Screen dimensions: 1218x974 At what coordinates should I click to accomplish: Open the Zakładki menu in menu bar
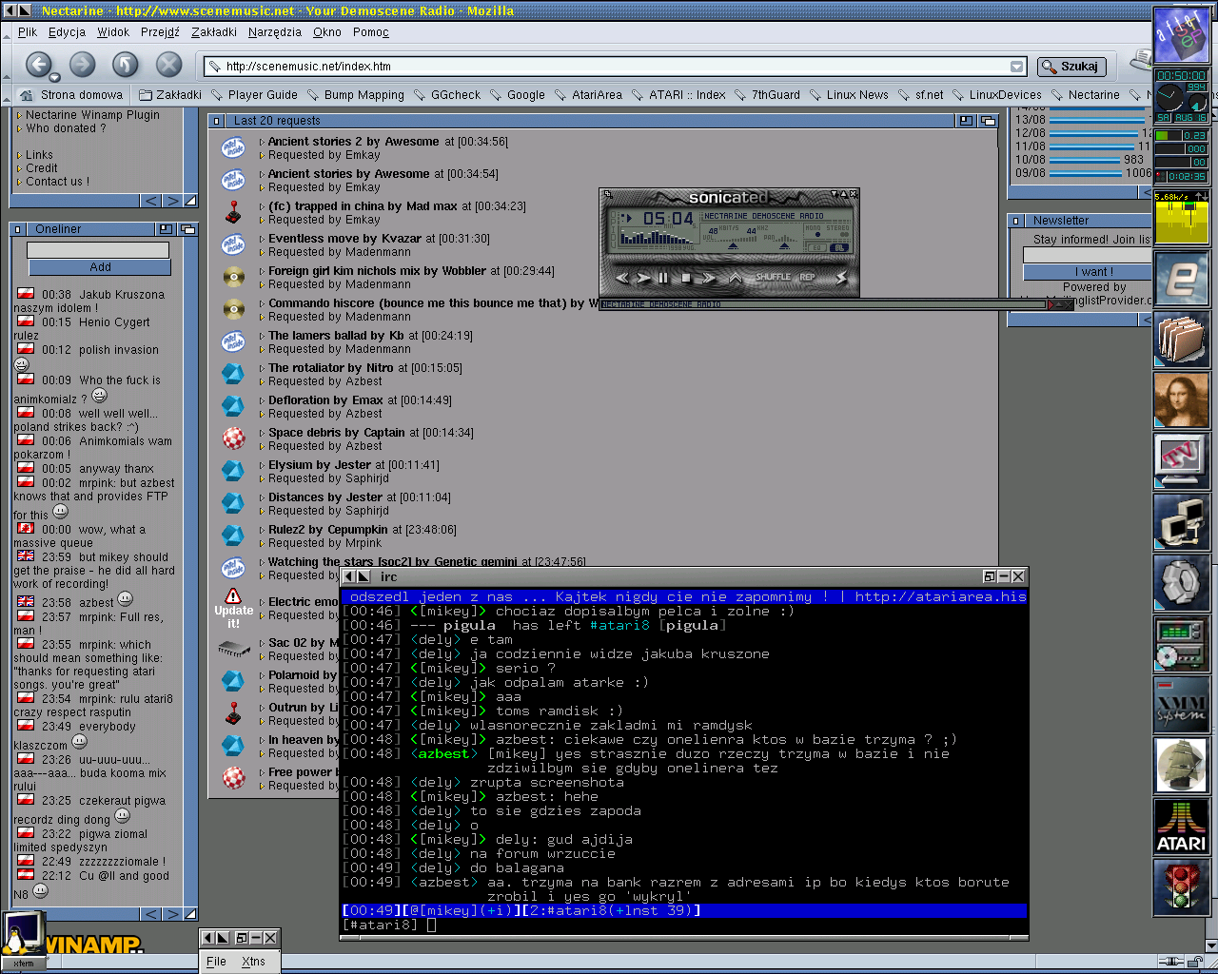coord(213,32)
